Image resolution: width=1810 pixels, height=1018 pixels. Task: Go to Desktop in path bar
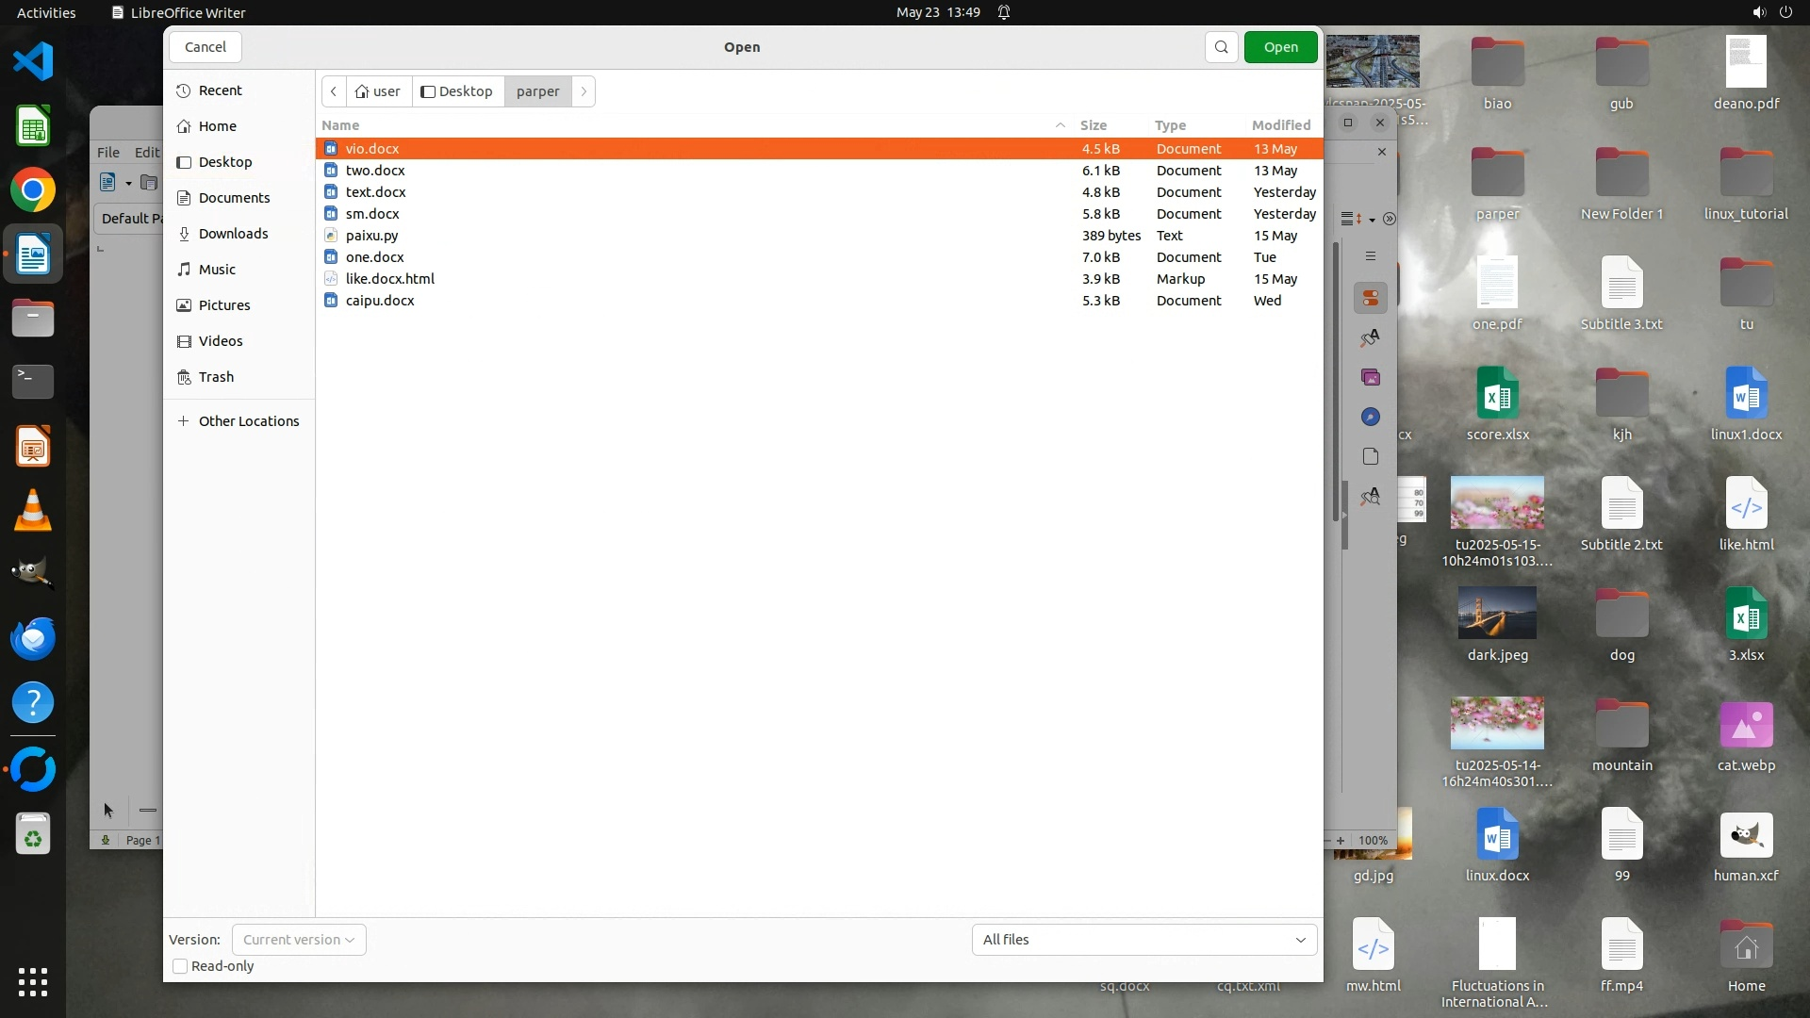pyautogui.click(x=457, y=91)
